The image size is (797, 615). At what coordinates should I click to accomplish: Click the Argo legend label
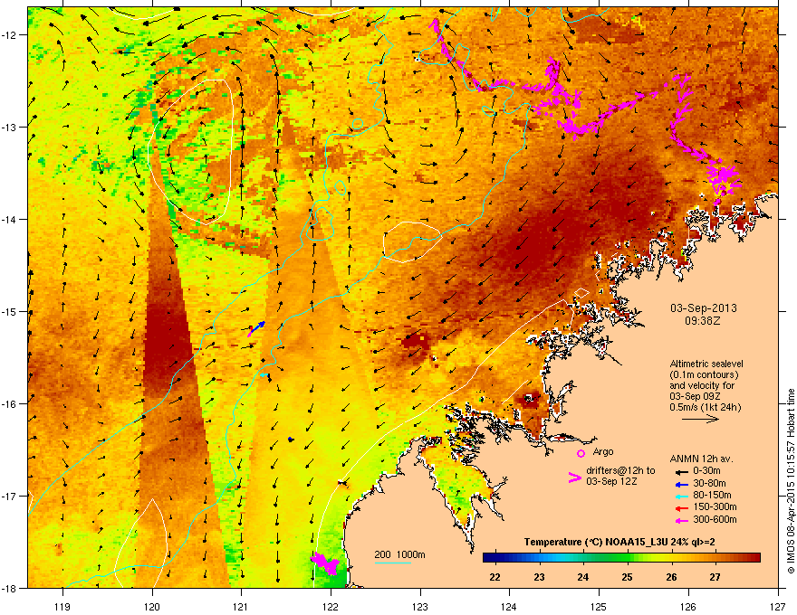[x=603, y=451]
